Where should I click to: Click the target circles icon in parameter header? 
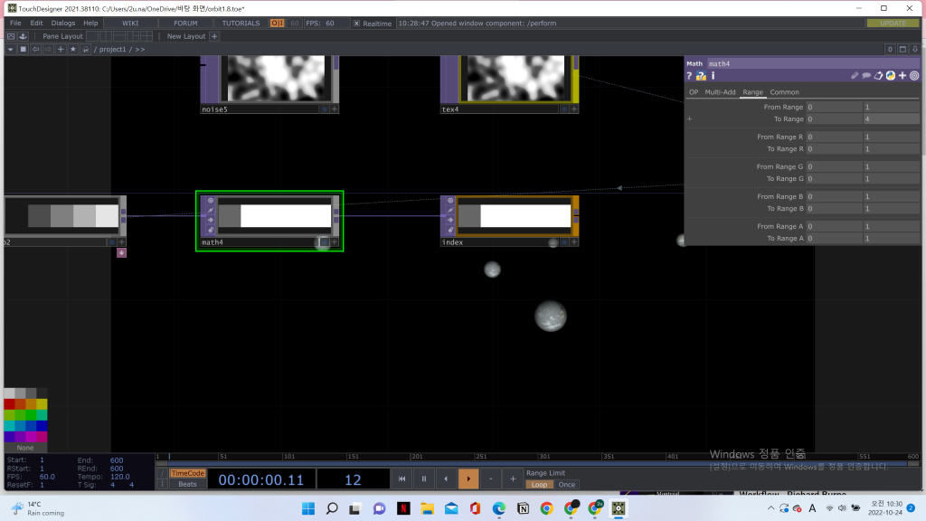pyautogui.click(x=914, y=76)
